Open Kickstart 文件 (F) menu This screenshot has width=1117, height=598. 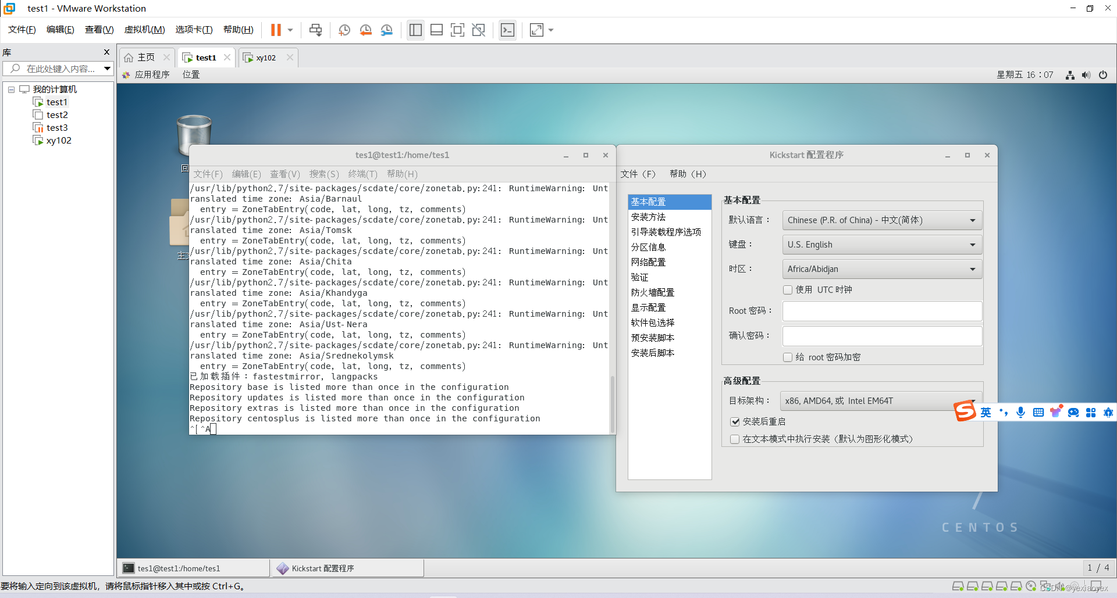point(638,174)
